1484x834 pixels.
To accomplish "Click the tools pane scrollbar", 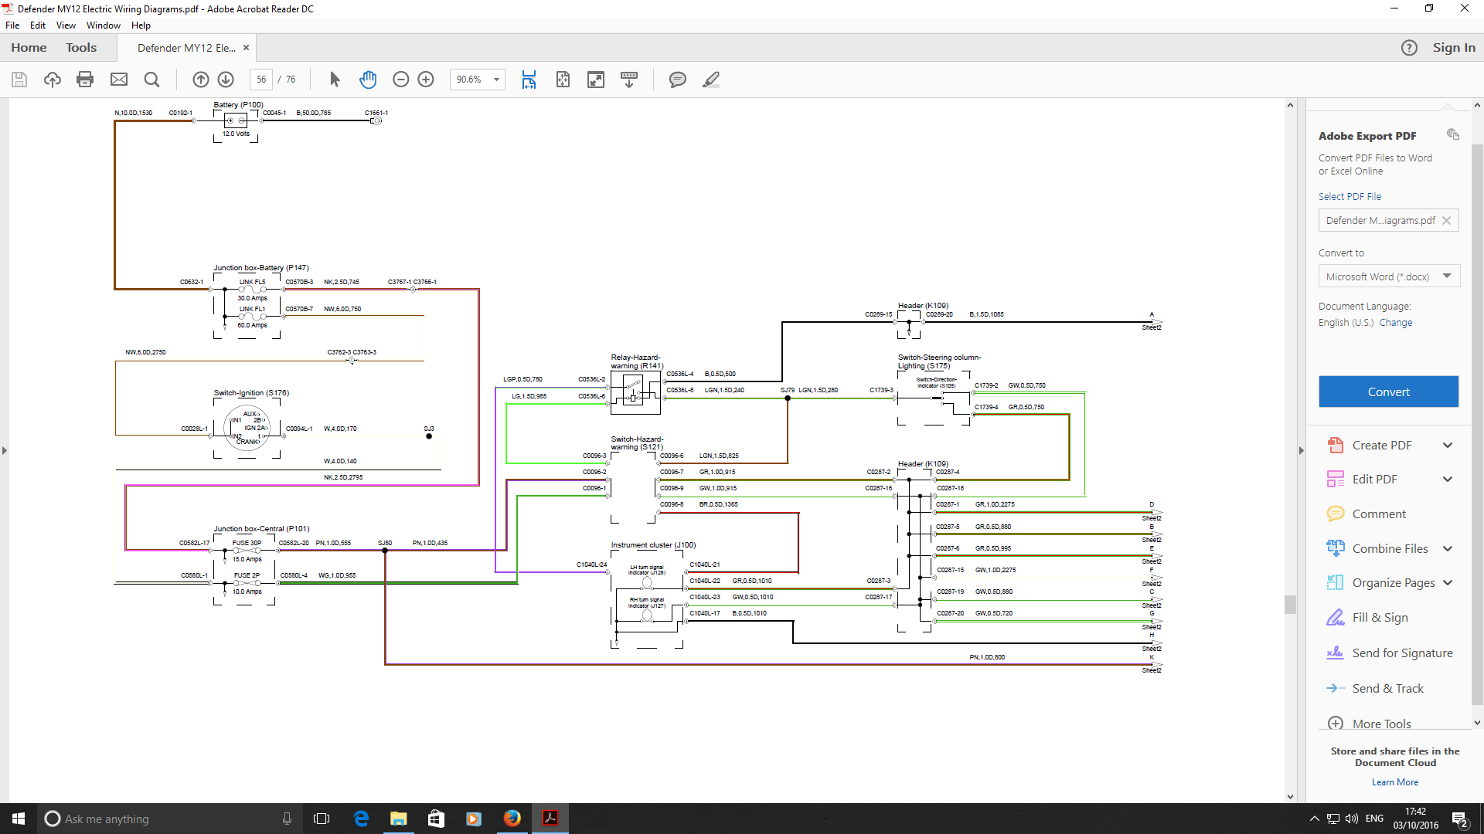I will pos(1477,425).
